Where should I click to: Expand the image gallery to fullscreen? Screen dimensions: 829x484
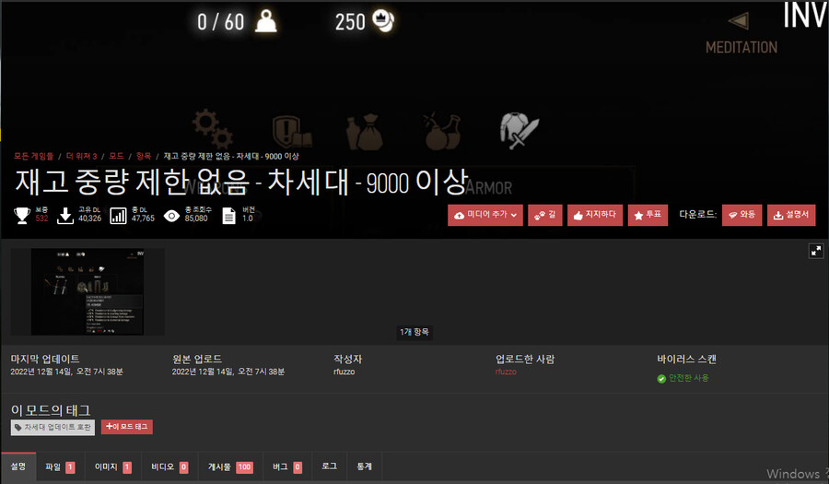tap(816, 250)
